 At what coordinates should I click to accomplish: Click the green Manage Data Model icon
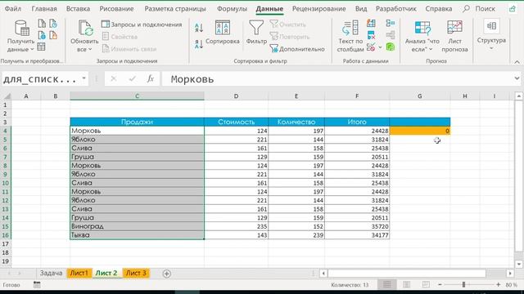click(391, 47)
